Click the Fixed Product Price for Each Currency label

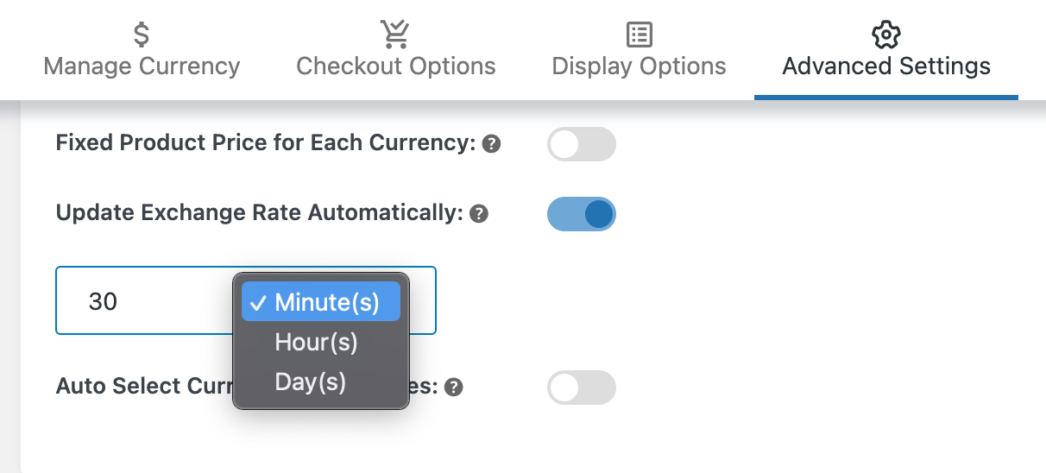coord(265,143)
